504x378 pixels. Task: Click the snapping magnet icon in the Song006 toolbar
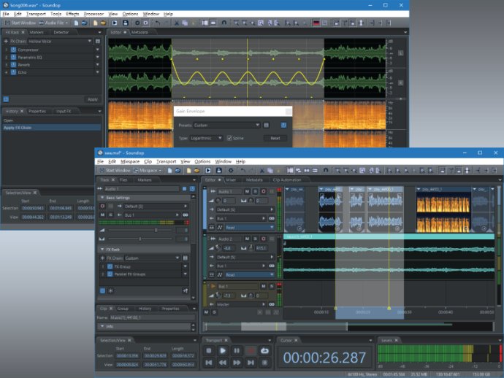224,23
